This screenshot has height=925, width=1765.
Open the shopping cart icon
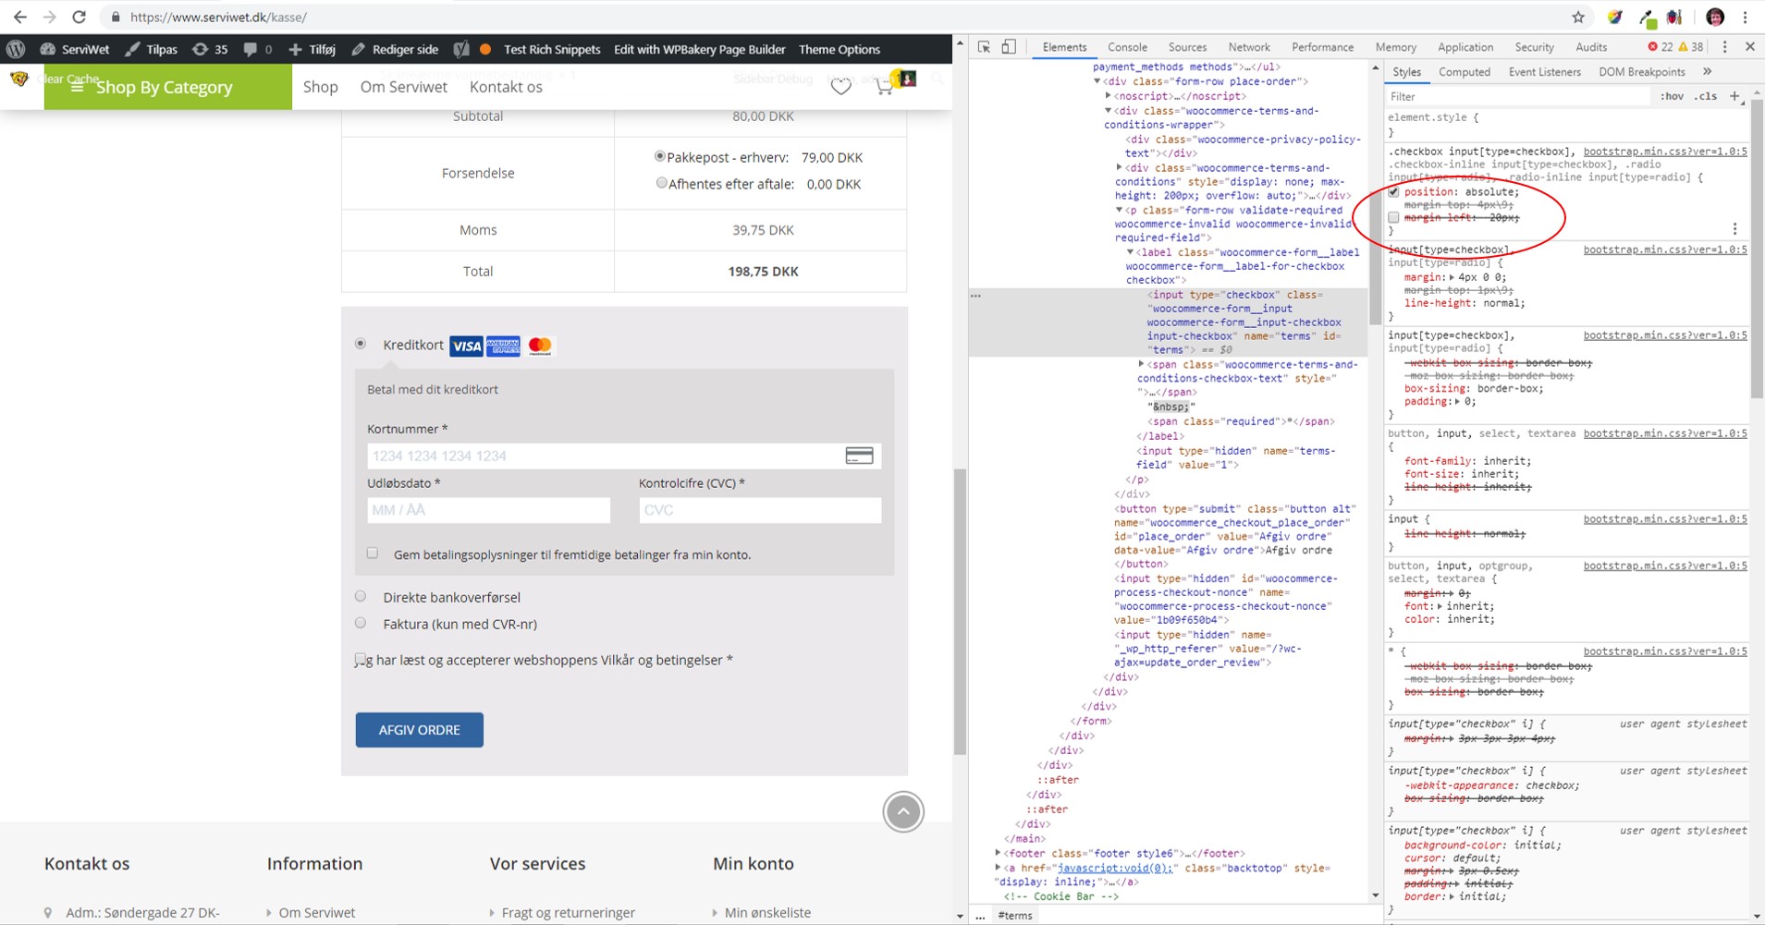[x=885, y=86]
